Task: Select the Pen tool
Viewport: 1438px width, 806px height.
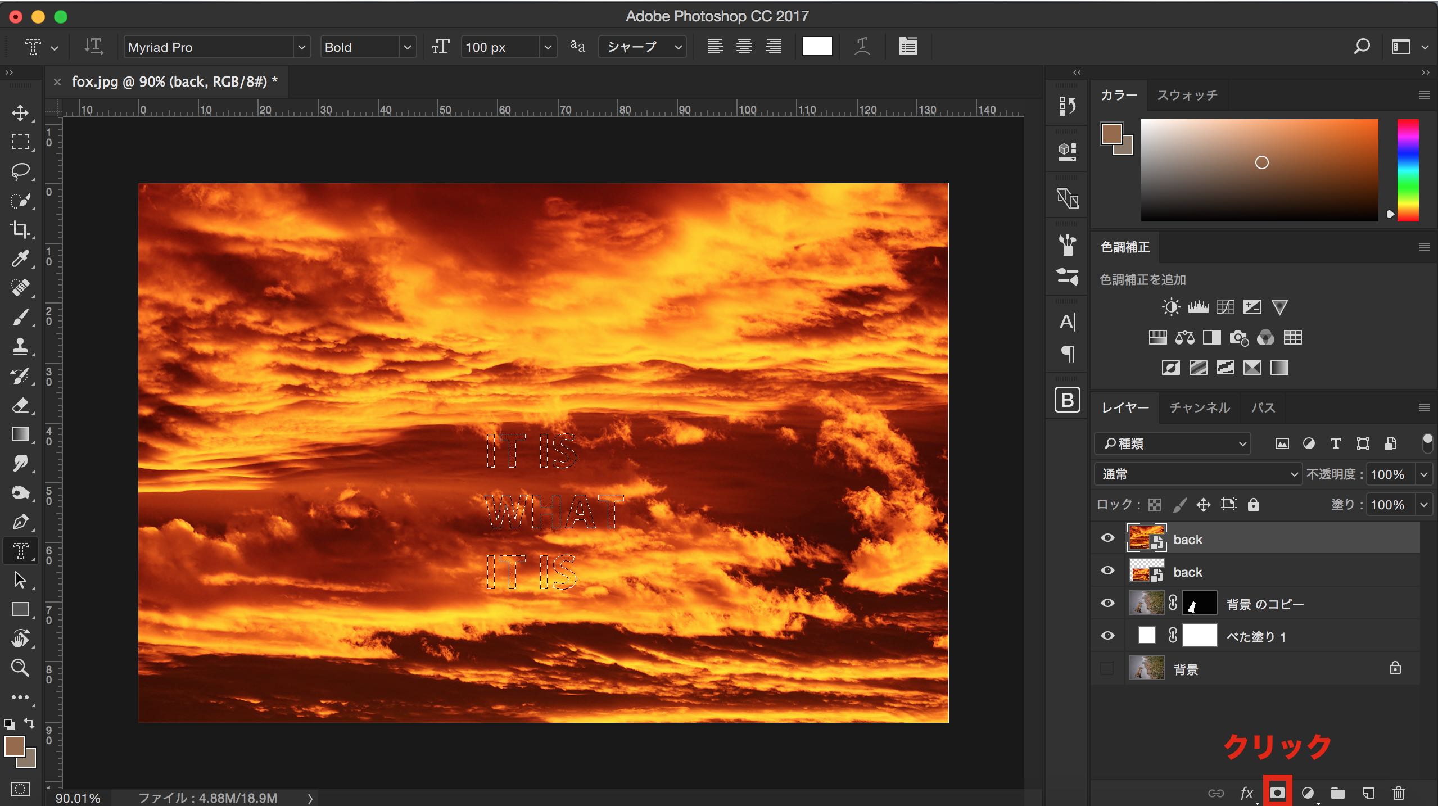Action: tap(20, 522)
